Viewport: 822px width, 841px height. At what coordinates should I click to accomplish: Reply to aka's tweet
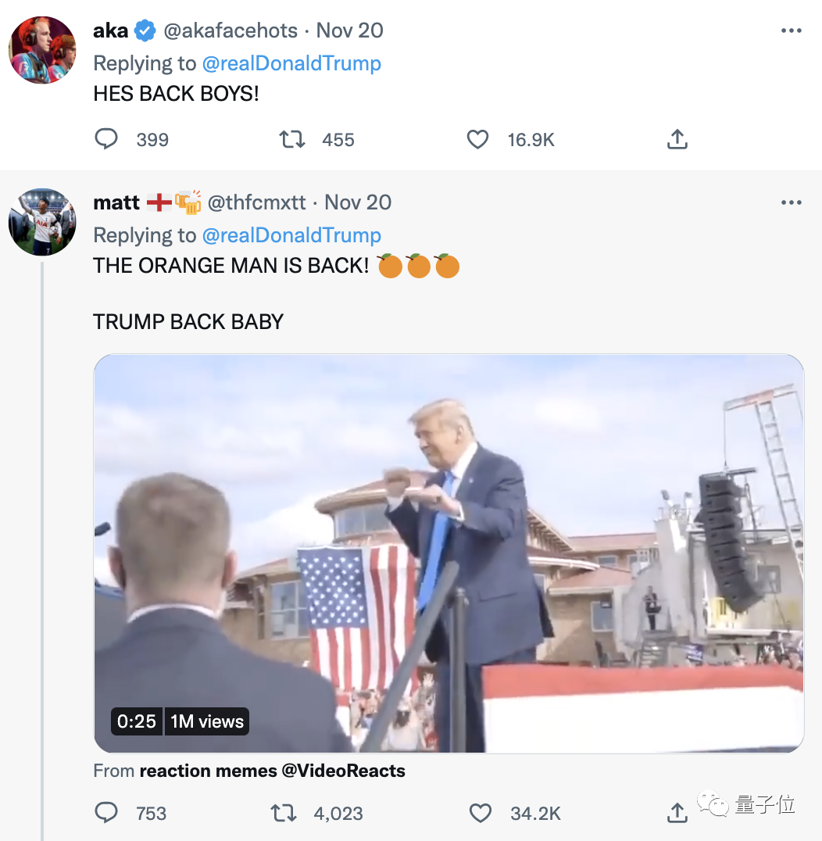click(106, 140)
